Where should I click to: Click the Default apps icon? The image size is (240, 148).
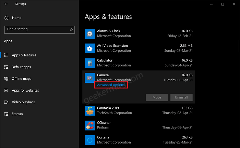6,67
